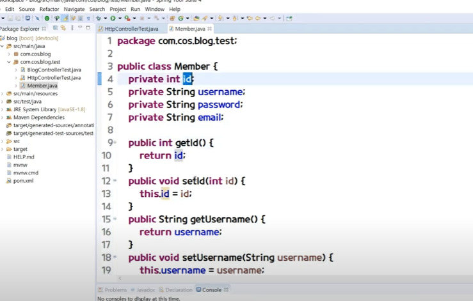Click the Run with red-badge launch icon
The width and height of the screenshot is (473, 301).
127,19
